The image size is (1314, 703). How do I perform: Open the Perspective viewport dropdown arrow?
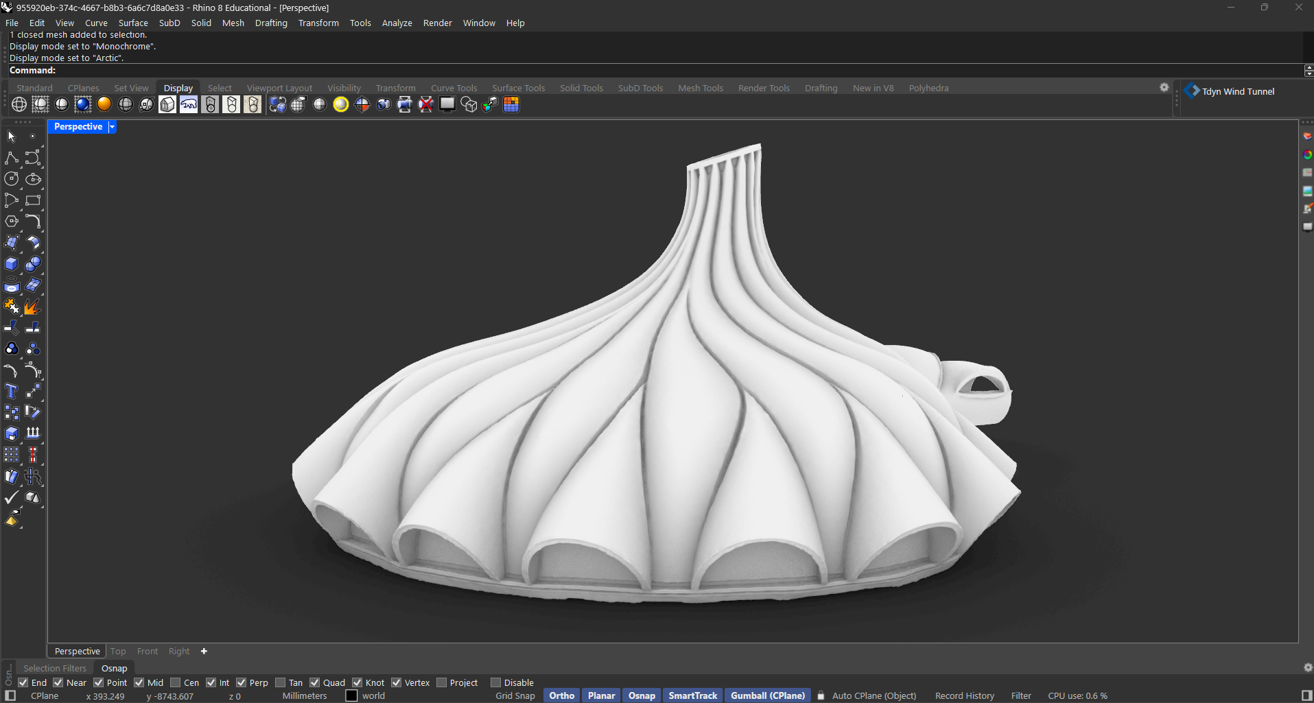[112, 127]
